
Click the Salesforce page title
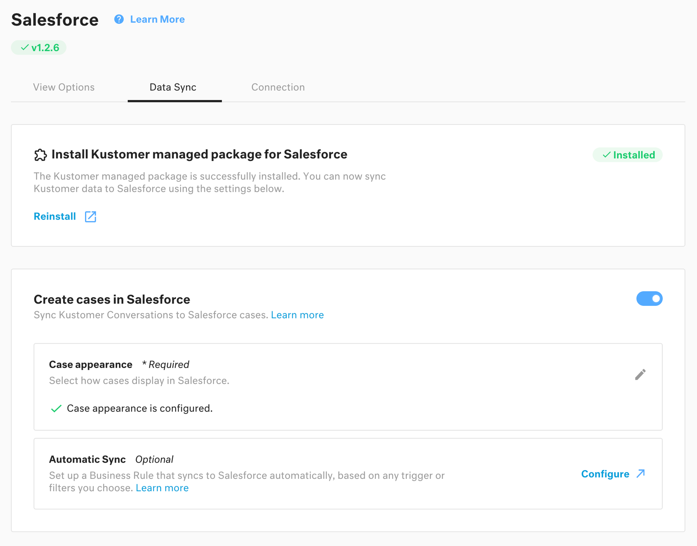point(54,19)
